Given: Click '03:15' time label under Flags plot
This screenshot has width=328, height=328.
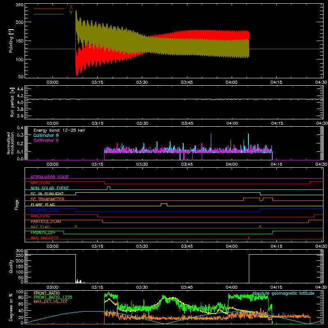Looking at the screenshot, I should coord(97,246).
